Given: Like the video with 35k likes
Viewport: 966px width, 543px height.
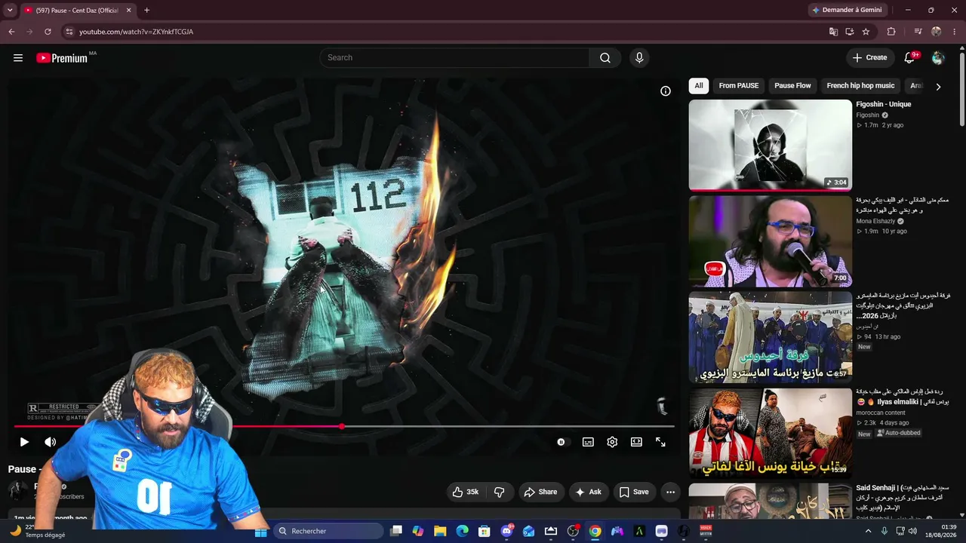Looking at the screenshot, I should pyautogui.click(x=466, y=492).
